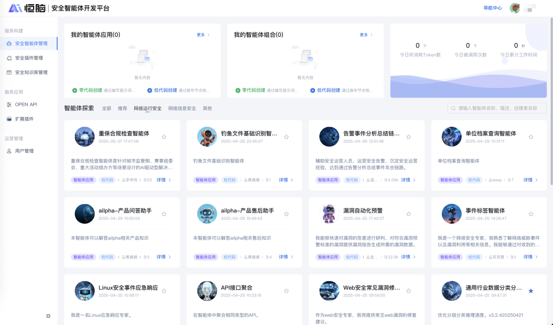Viewport: 553px width, 325px height.
Task: Open 导航中心 link in the header
Action: (492, 8)
